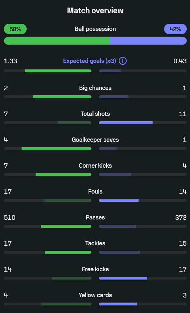Select the Match overview heading

point(95,10)
